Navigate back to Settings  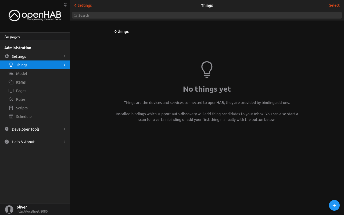(83, 5)
